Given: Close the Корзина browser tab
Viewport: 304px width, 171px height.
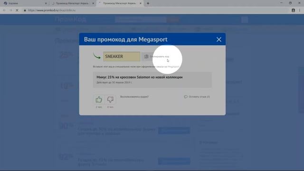Looking at the screenshot, I should [x=46, y=3].
